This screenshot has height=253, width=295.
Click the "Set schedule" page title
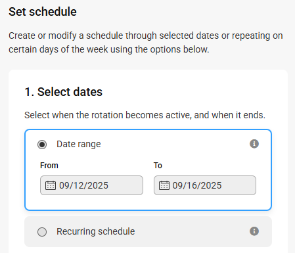[x=43, y=12]
